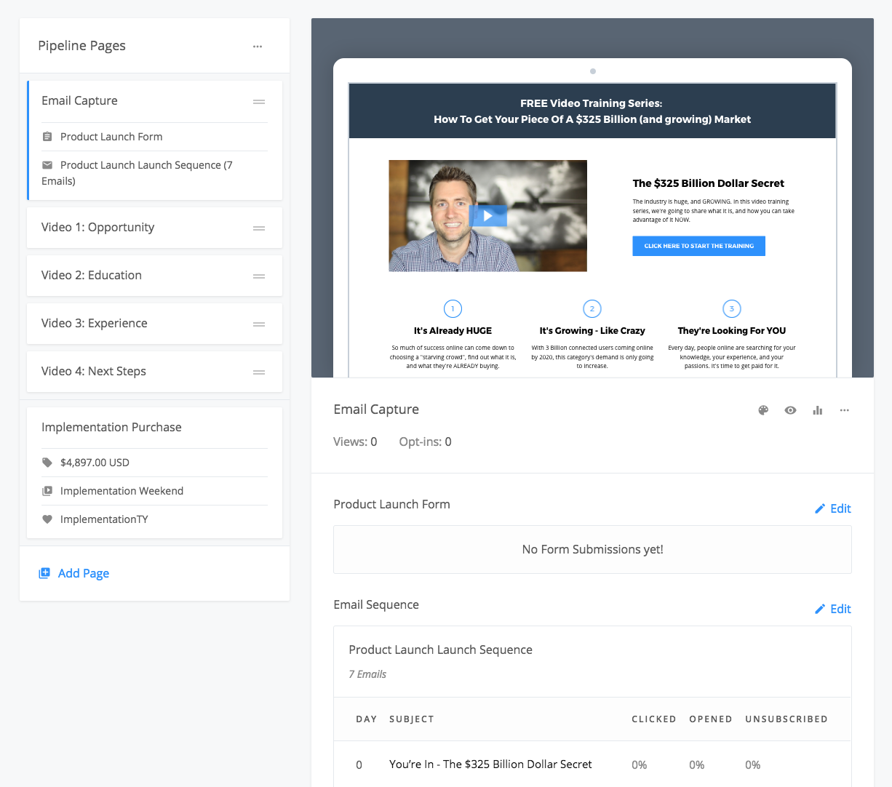Image resolution: width=892 pixels, height=787 pixels.
Task: Click Edit next to Product Launch Form
Action: coord(832,508)
